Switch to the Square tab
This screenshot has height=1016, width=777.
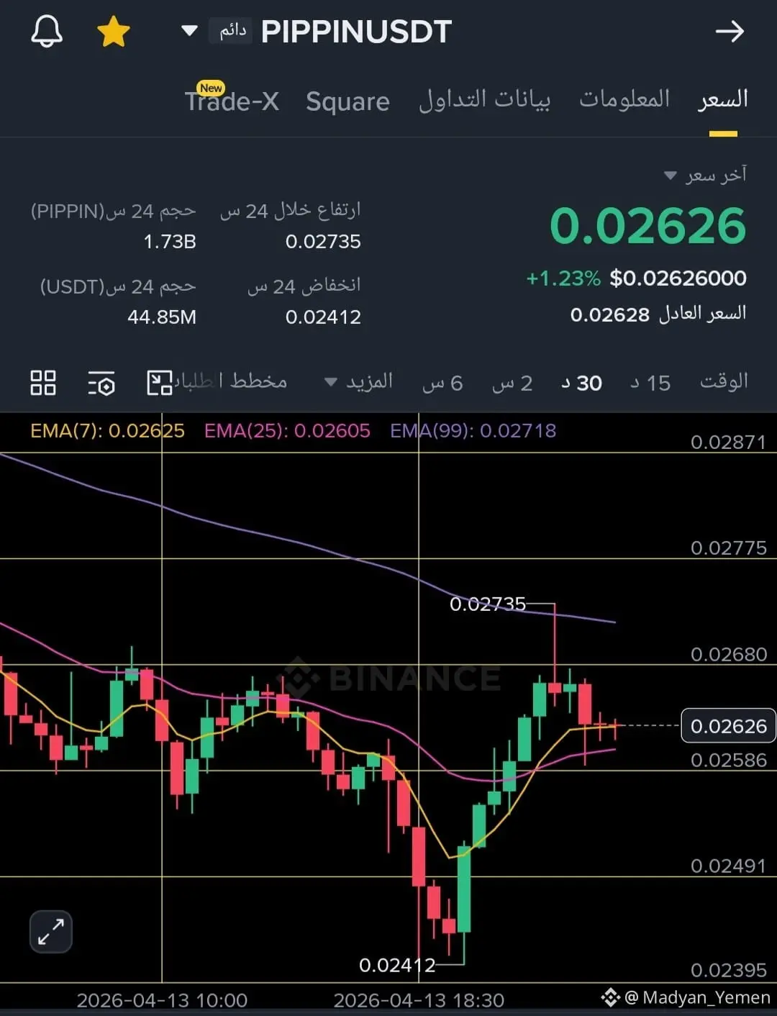tap(347, 101)
